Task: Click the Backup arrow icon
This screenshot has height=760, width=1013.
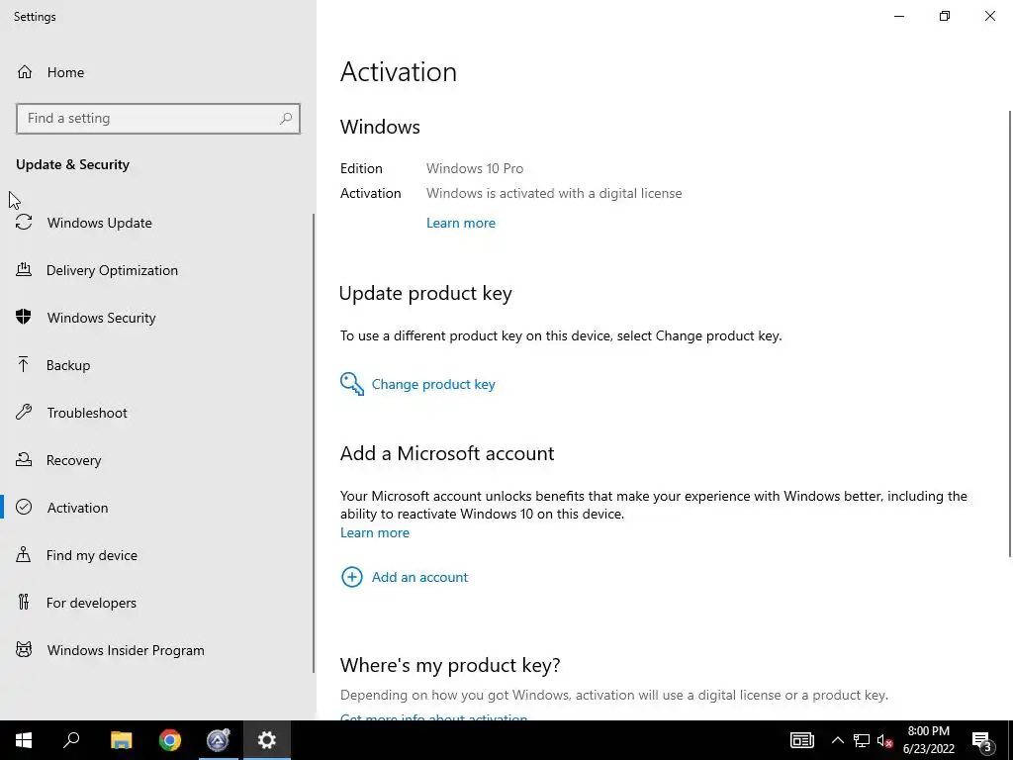Action: [24, 365]
